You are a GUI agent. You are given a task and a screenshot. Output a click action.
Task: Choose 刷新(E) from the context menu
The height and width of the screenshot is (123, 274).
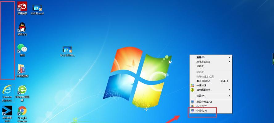[x=211, y=66]
